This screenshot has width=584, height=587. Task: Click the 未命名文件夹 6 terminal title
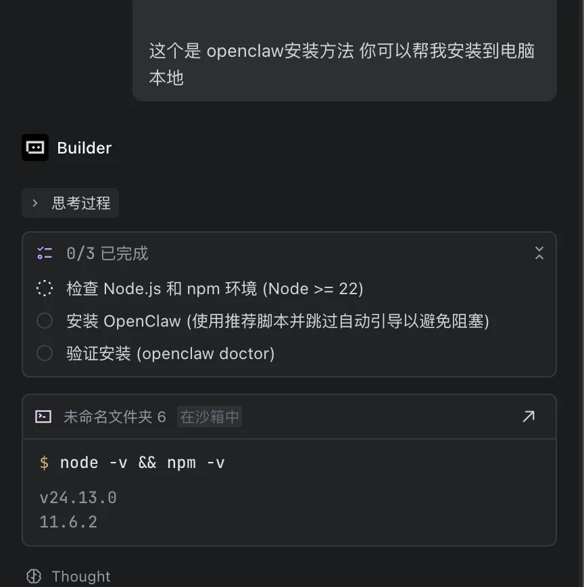click(115, 417)
